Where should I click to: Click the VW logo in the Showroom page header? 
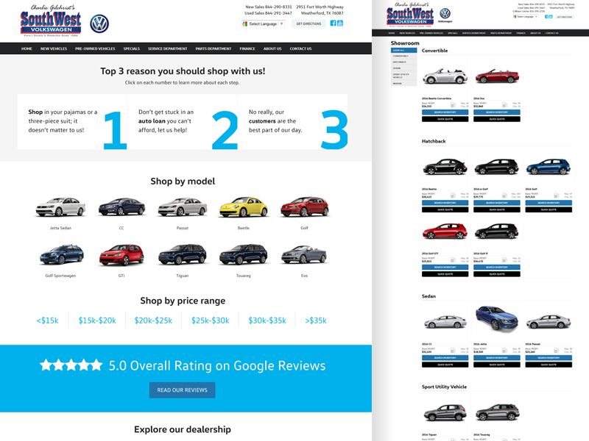(445, 13)
